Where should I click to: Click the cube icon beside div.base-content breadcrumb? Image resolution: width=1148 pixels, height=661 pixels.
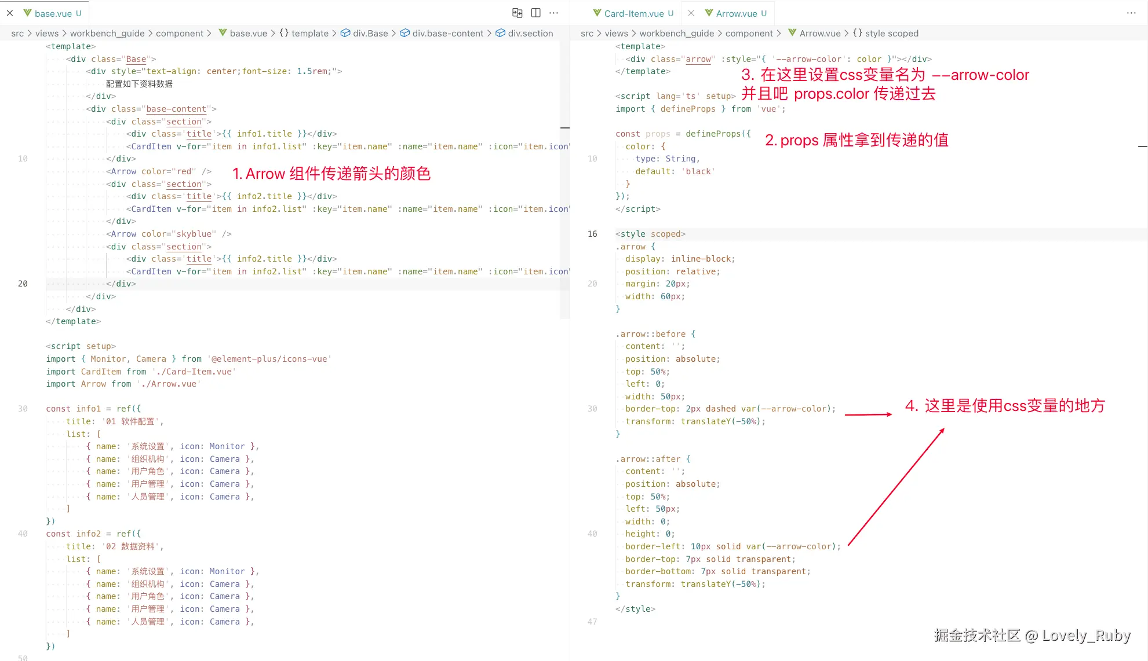[x=405, y=33]
